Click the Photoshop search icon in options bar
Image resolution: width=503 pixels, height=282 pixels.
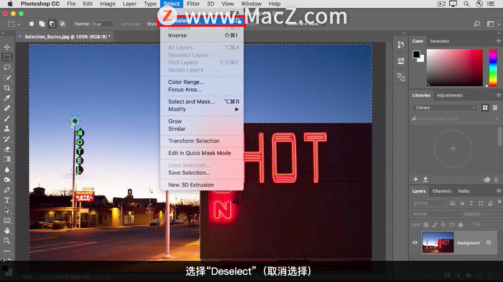click(x=477, y=23)
